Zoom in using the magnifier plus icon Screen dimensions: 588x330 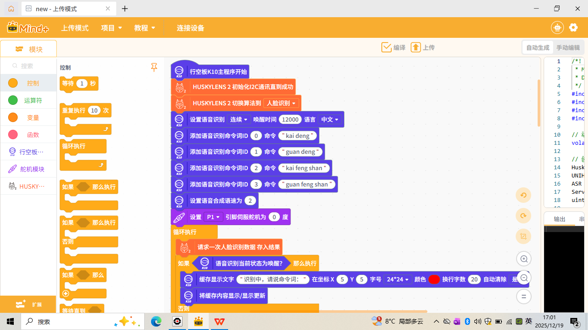pos(523,259)
